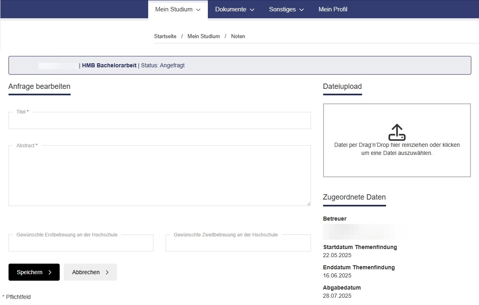Viewport: 479px width, 305px height.
Task: Click the Dateiupload heading
Action: pyautogui.click(x=342, y=86)
